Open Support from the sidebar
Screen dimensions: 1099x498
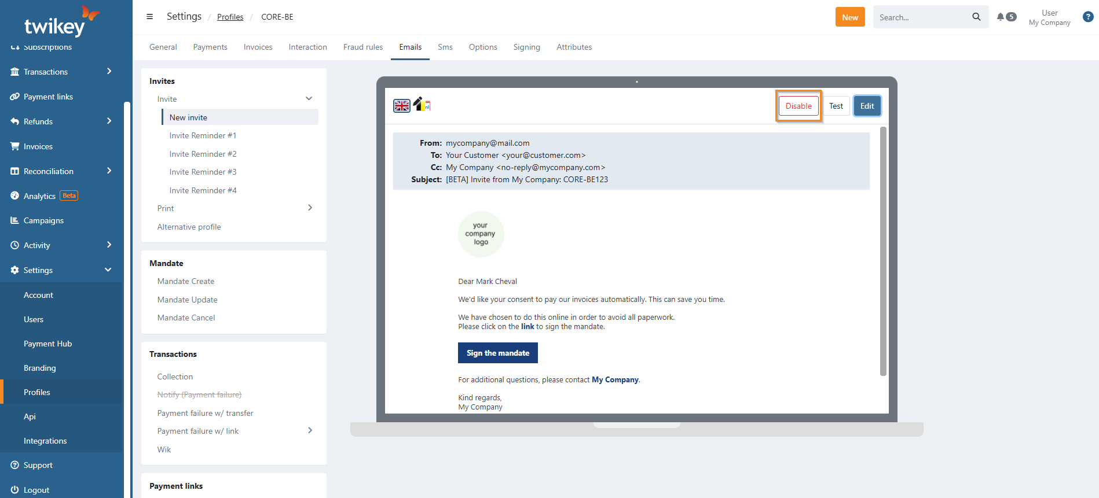pos(38,465)
